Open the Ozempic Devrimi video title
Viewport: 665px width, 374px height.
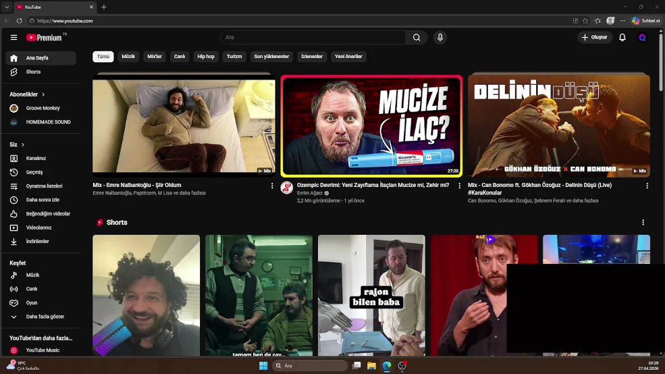point(373,185)
